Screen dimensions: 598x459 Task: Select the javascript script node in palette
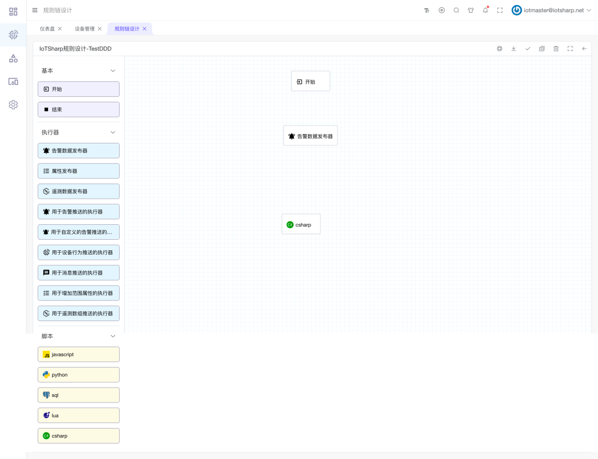[79, 354]
